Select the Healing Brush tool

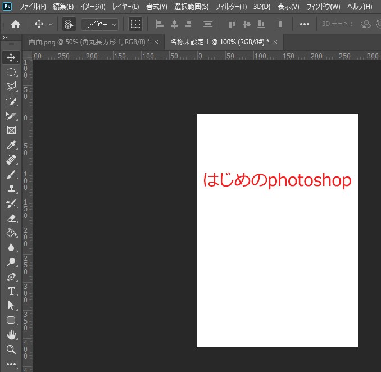pyautogui.click(x=11, y=160)
